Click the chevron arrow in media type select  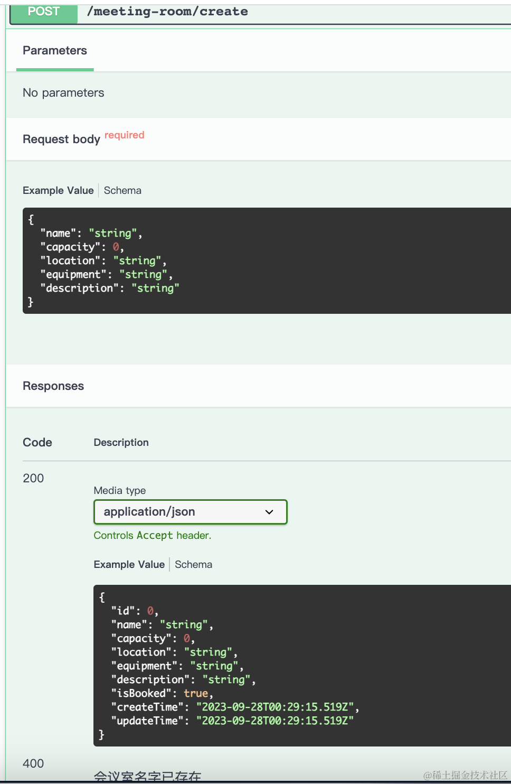pos(269,512)
